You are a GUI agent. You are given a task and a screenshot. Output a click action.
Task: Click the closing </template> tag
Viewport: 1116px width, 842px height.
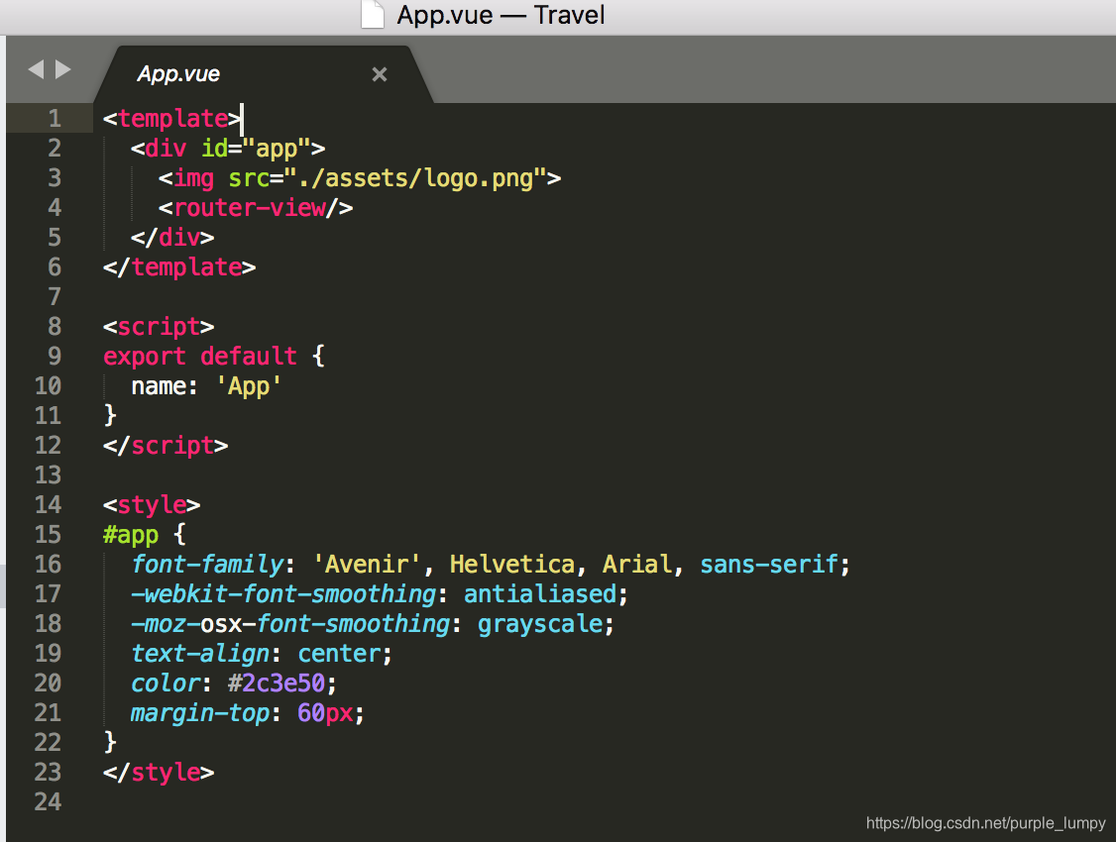(179, 267)
